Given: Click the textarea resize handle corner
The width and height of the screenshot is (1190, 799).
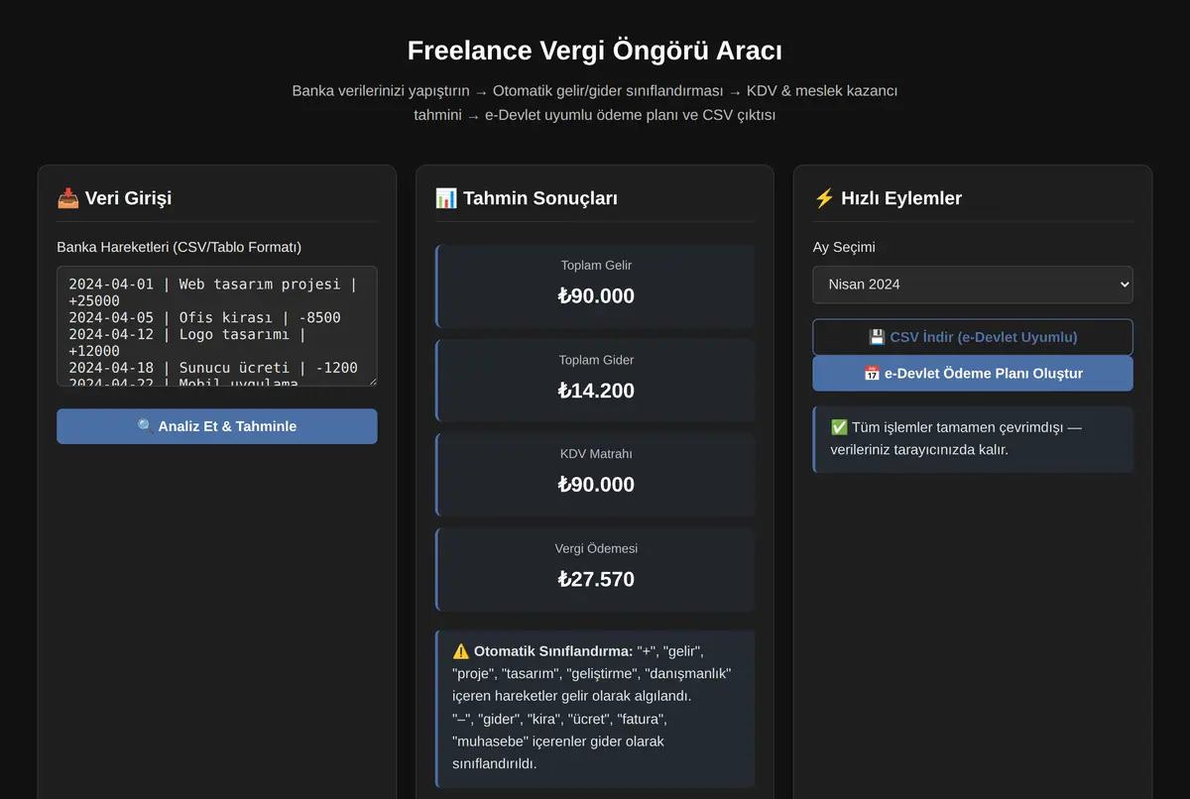Looking at the screenshot, I should click(372, 381).
